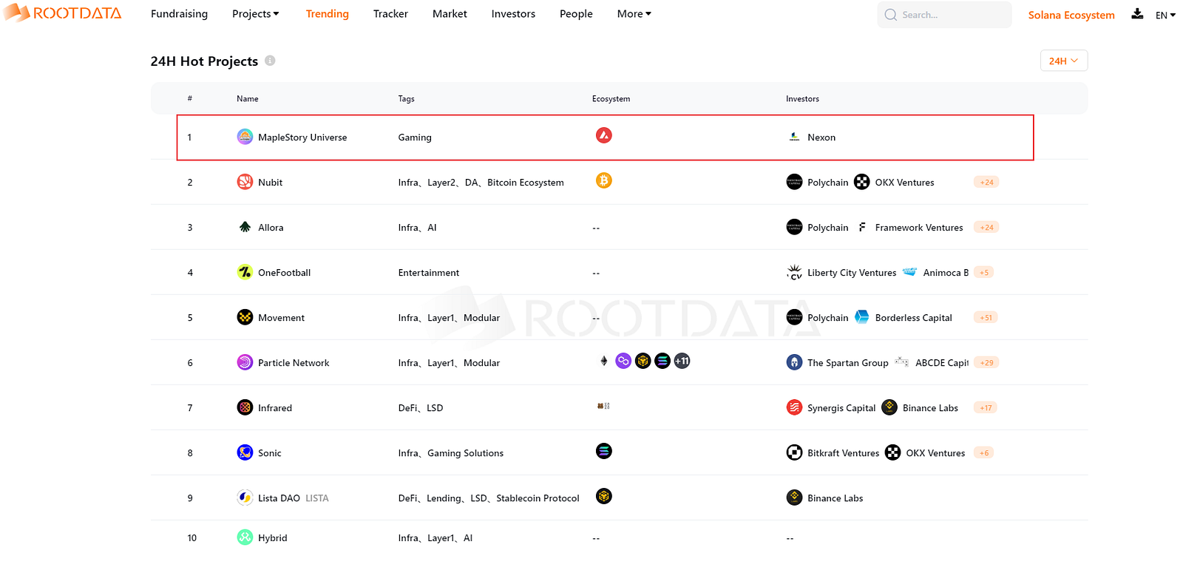Open the OneFootball project name link
The height and width of the screenshot is (570, 1183).
(x=284, y=272)
